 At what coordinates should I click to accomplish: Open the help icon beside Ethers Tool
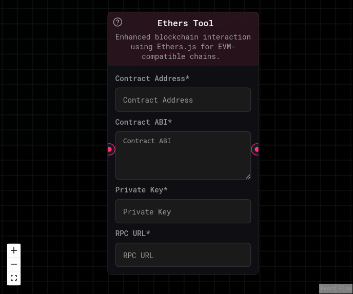click(117, 22)
